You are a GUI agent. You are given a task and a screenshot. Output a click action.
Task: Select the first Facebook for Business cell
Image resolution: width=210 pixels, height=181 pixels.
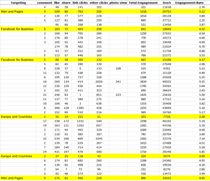(18, 29)
